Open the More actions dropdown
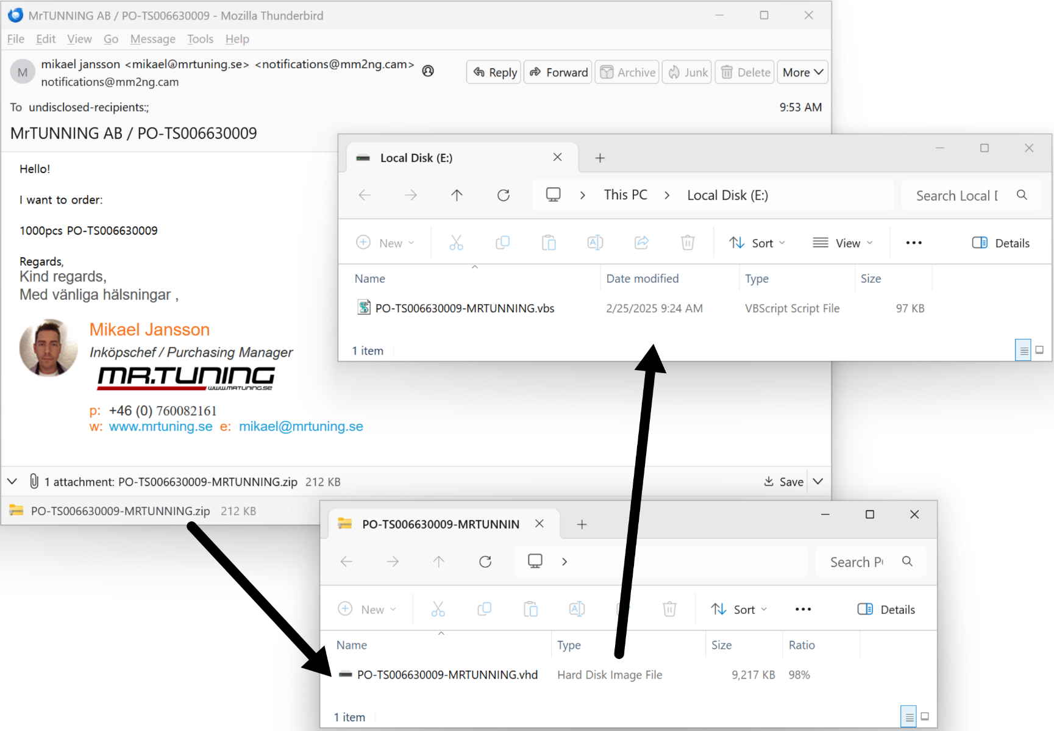Image resolution: width=1054 pixels, height=731 pixels. 802,72
